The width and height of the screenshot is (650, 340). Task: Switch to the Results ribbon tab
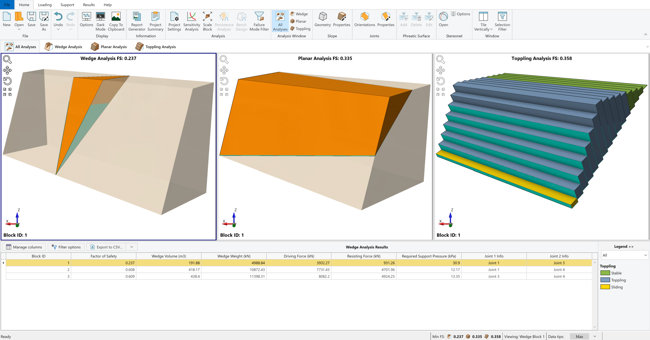[89, 5]
